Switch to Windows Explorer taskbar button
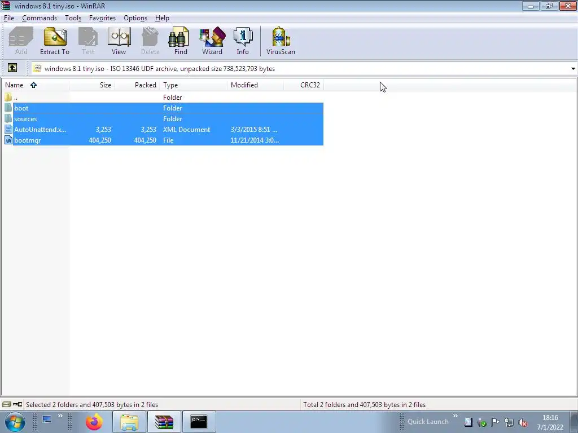The image size is (578, 433). tap(129, 422)
